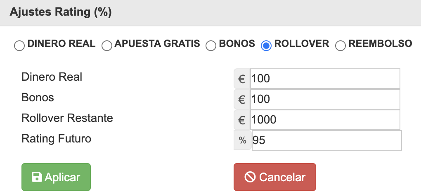Select the DINERO REAL radio button
This screenshot has width=421, height=196.
19,45
